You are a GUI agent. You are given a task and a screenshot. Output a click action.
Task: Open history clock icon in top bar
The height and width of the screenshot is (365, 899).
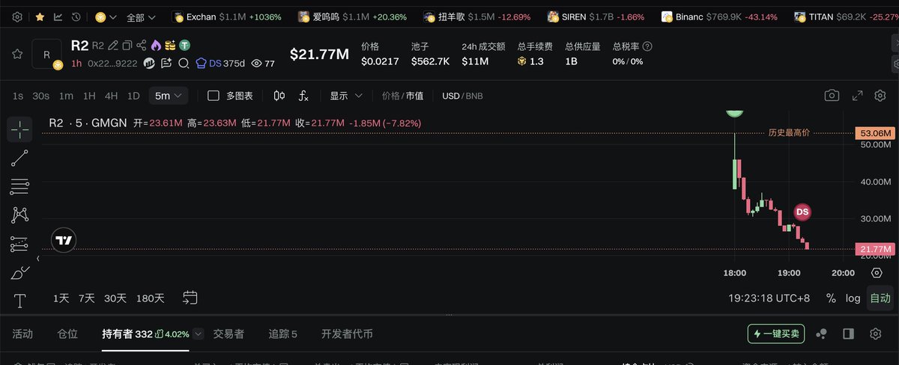(x=76, y=16)
